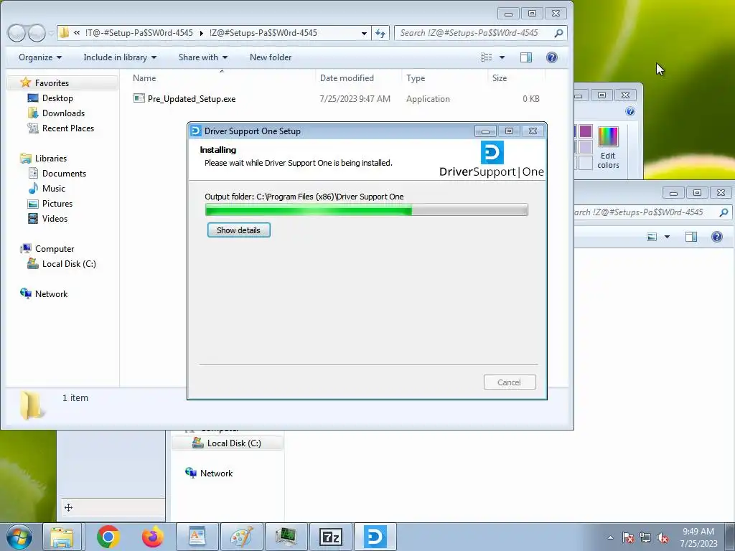Screen dimensions: 735x551
Task: Click the refresh button beside address bar
Action: (380, 33)
